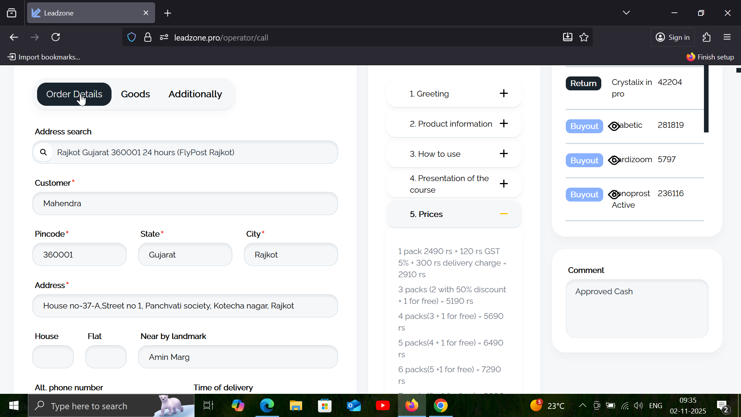Expand the 1. Greeting script section
Image resolution: width=741 pixels, height=417 pixels.
[x=504, y=93]
